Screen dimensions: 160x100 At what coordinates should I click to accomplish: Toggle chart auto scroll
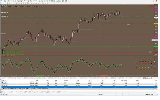(55, 1)
